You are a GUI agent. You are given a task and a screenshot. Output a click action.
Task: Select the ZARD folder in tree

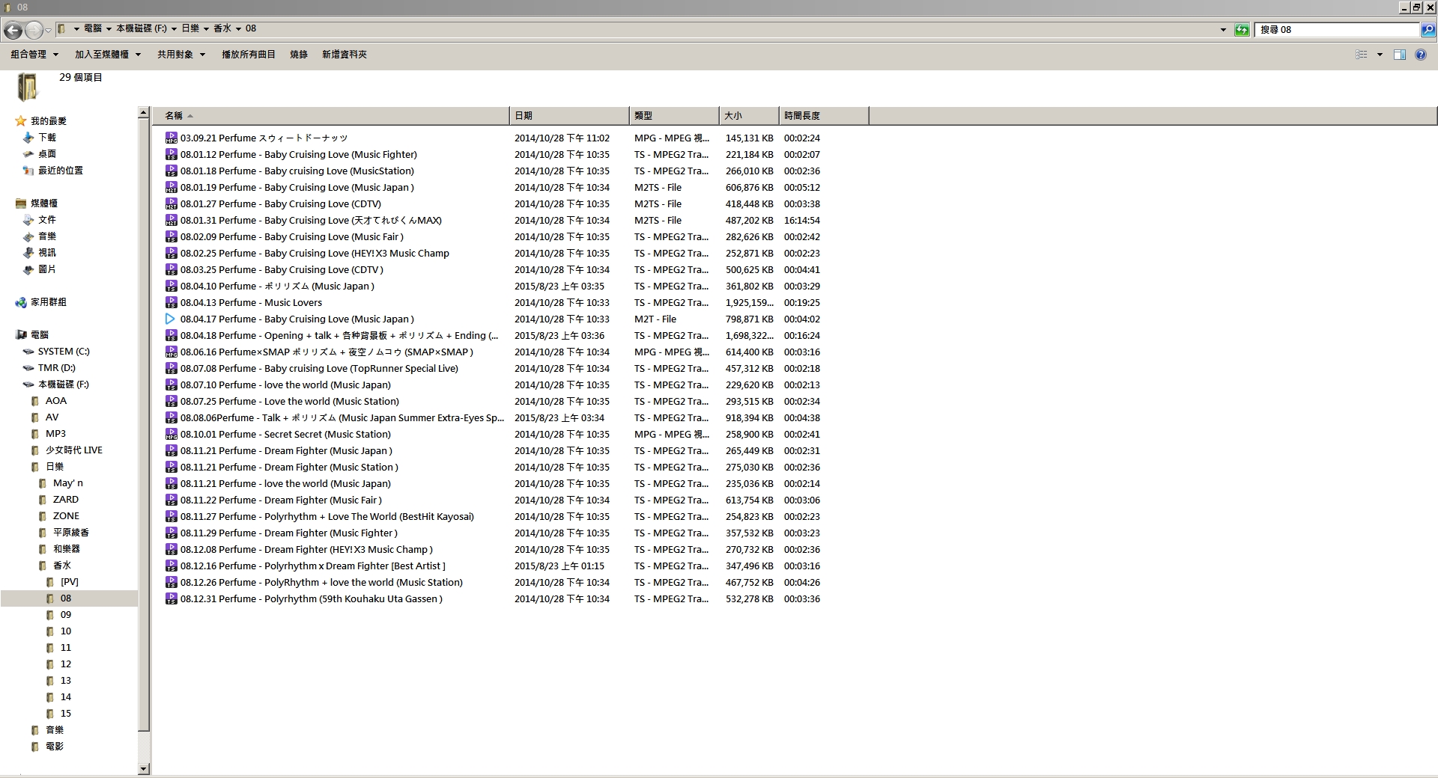[x=66, y=499]
